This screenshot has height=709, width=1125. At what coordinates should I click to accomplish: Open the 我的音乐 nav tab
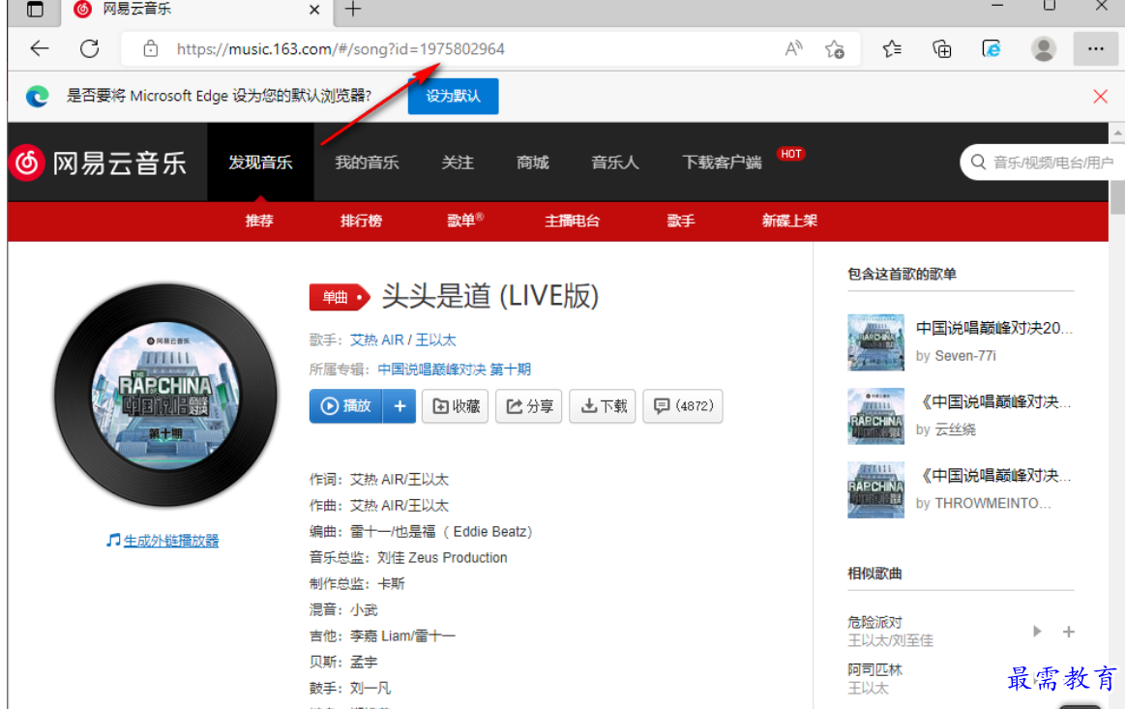(x=367, y=162)
